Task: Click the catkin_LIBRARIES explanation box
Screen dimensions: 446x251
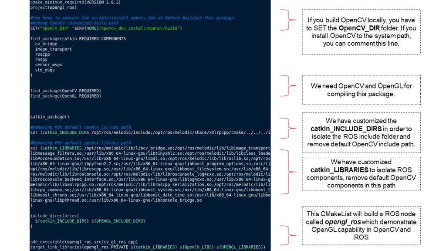Action: [x=361, y=173]
